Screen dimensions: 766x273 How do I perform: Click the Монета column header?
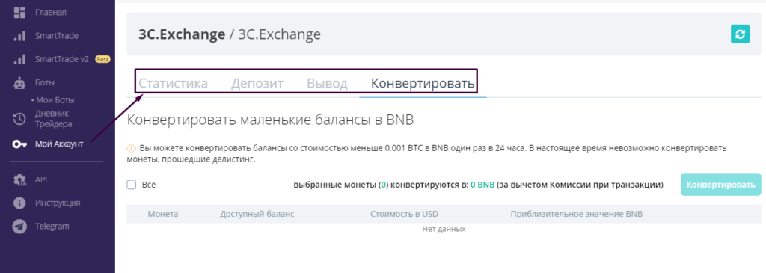[x=162, y=214]
